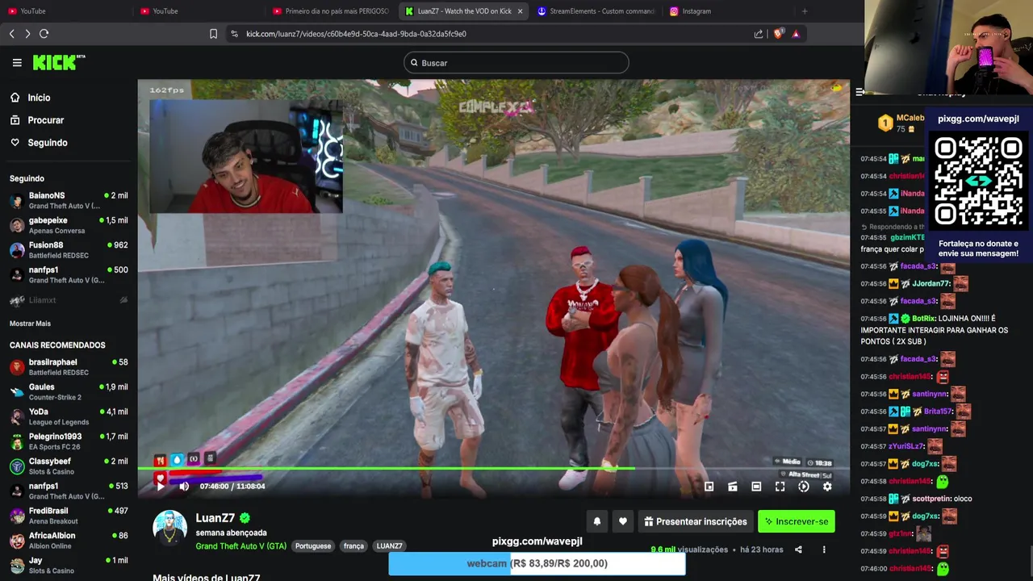Open followed nanfps1 channel with 500 viewers
1033x581 pixels.
[x=69, y=275]
